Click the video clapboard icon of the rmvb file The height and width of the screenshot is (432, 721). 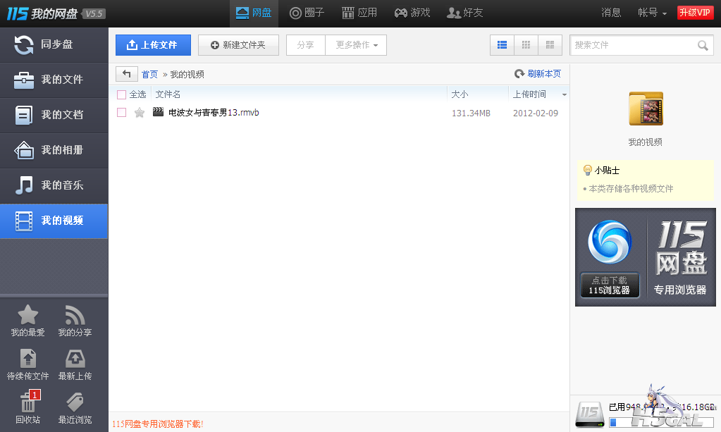point(158,111)
